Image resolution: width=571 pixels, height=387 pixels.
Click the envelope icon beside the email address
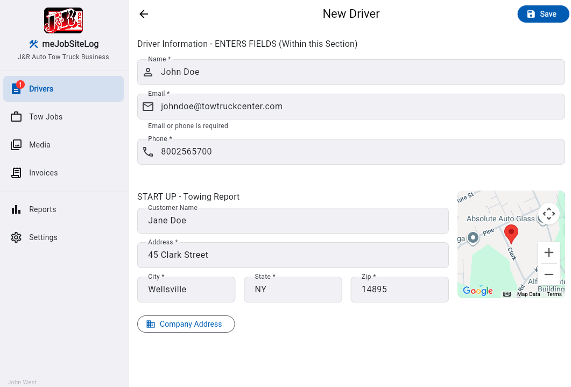[x=148, y=106]
